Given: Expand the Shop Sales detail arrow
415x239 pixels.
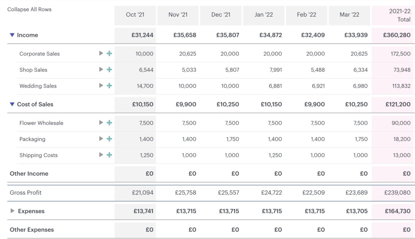Looking at the screenshot, I should (x=101, y=69).
